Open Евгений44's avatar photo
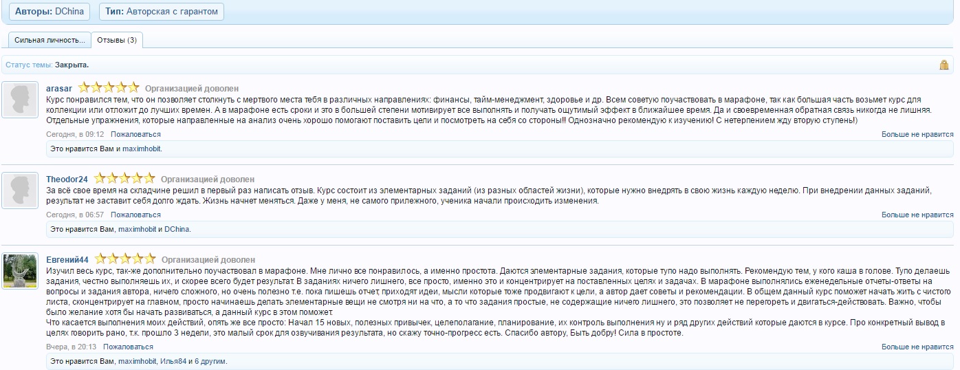Image resolution: width=960 pixels, height=370 pixels. (20, 271)
